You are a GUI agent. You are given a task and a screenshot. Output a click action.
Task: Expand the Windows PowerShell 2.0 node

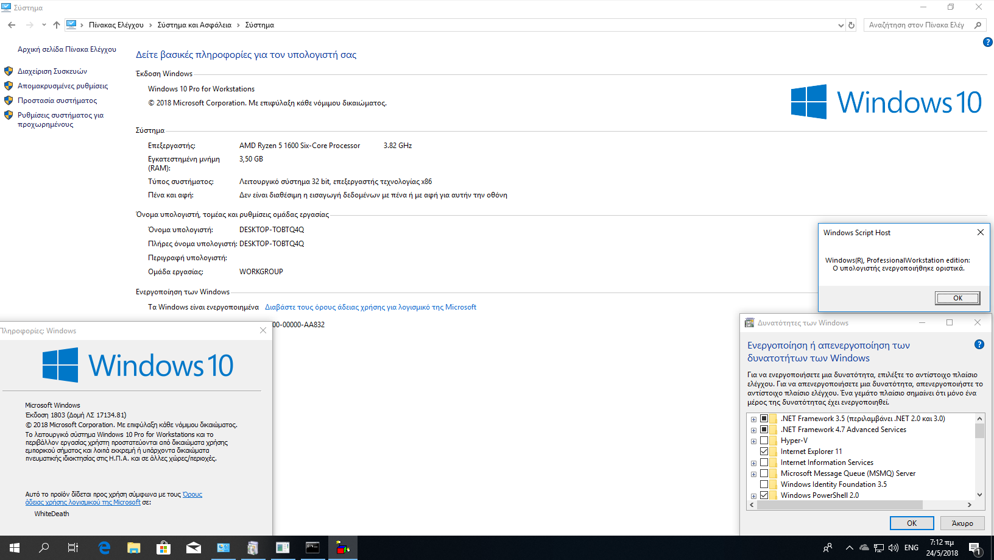point(753,496)
